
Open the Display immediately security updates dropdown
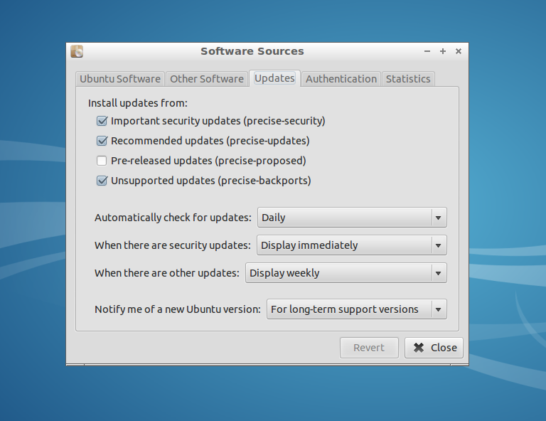coord(352,245)
